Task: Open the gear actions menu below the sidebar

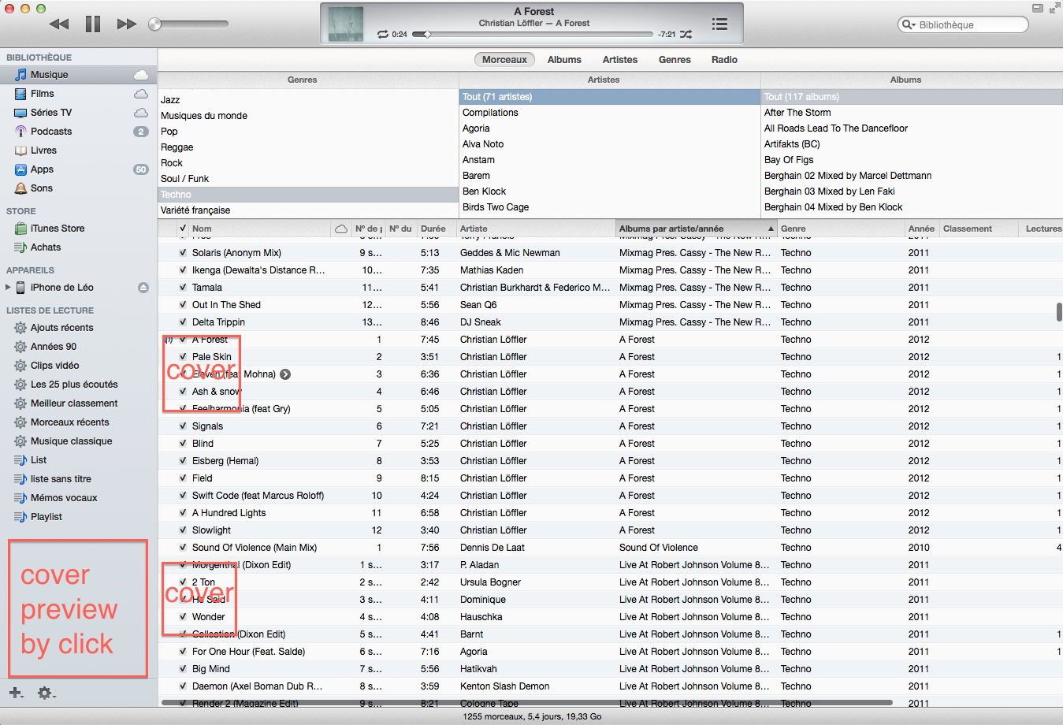Action: [x=46, y=693]
